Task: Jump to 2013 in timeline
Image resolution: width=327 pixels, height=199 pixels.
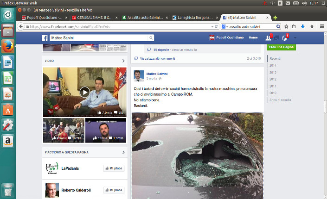Action: [273, 73]
